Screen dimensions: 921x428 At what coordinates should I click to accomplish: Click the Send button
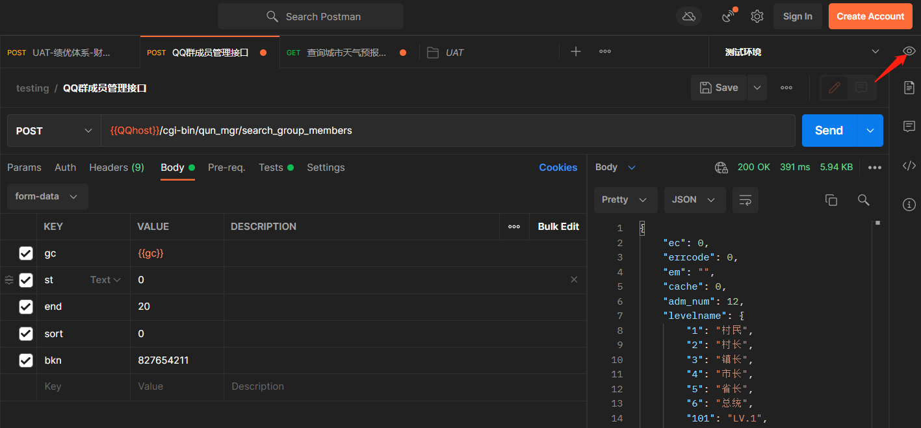tap(829, 131)
